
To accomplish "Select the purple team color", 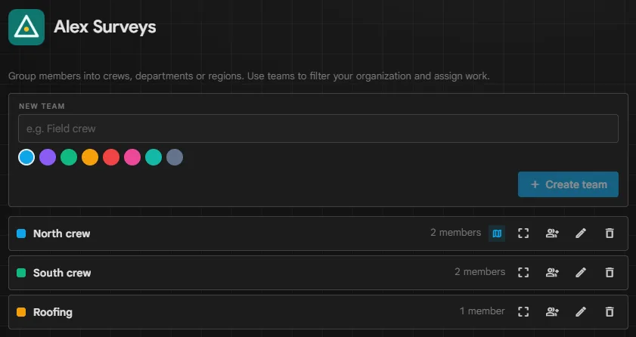I will 48,157.
